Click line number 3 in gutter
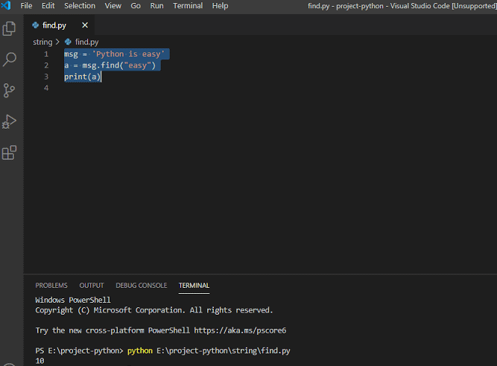 click(x=46, y=77)
